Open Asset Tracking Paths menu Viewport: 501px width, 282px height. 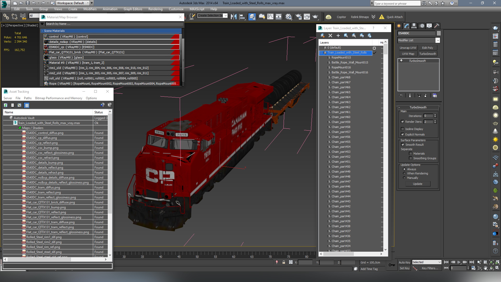(28, 98)
